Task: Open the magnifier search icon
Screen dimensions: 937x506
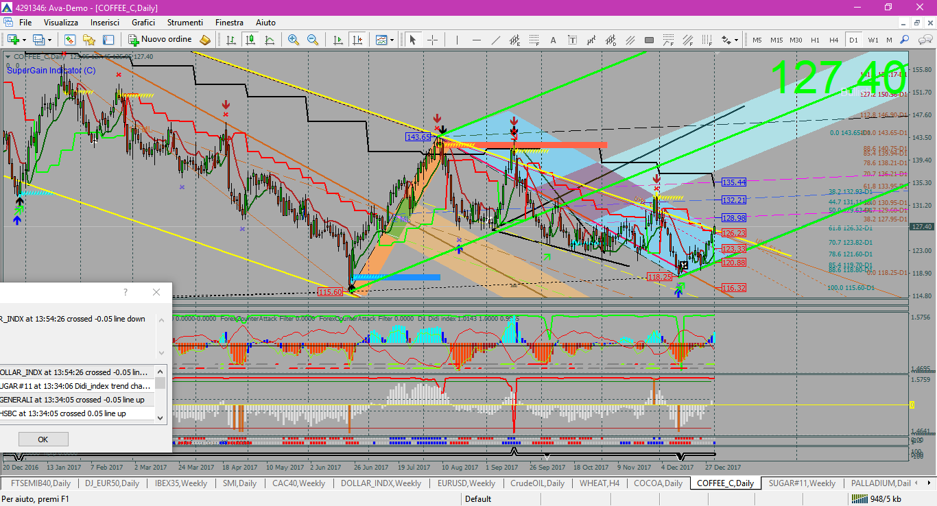Action: (904, 40)
